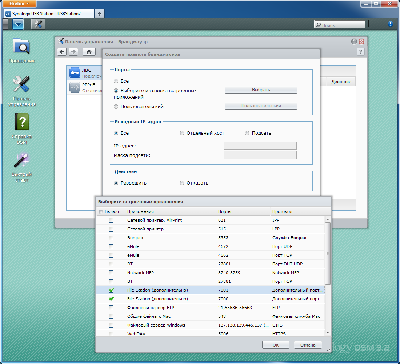This screenshot has width=400, height=364.
Task: Choose action Отказать
Action: pyautogui.click(x=181, y=183)
